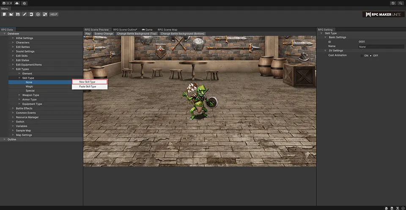Open the user account dropdown
The width and height of the screenshot is (406, 210).
(x=7, y=3)
